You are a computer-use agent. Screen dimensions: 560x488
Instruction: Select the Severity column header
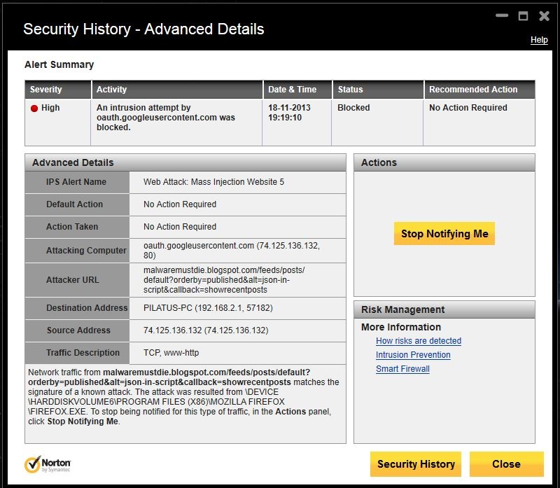[46, 90]
